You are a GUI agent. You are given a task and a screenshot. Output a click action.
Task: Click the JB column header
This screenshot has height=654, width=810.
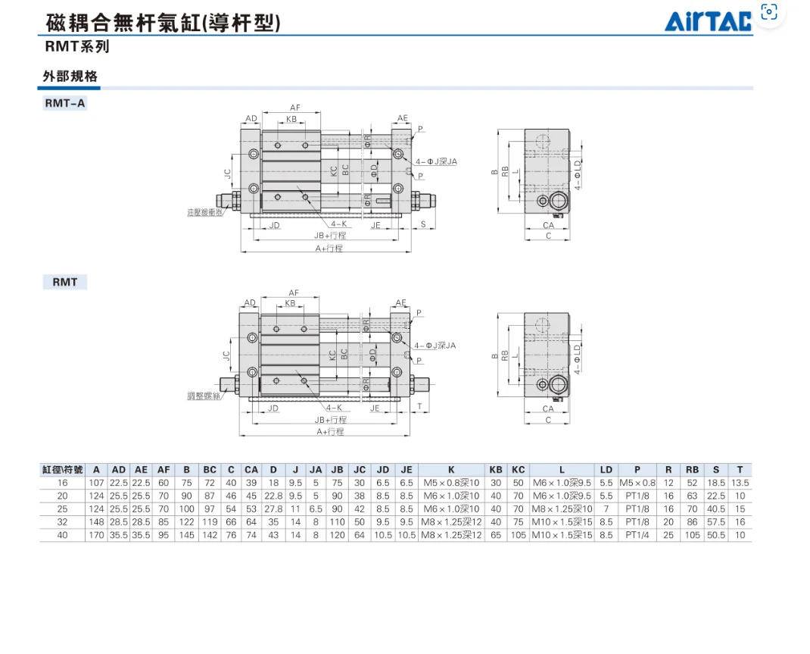337,470
